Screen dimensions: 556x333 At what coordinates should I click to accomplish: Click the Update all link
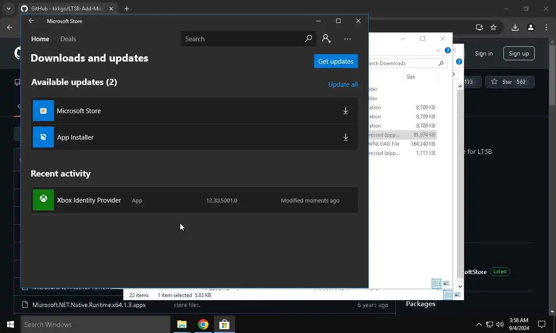[x=343, y=85]
